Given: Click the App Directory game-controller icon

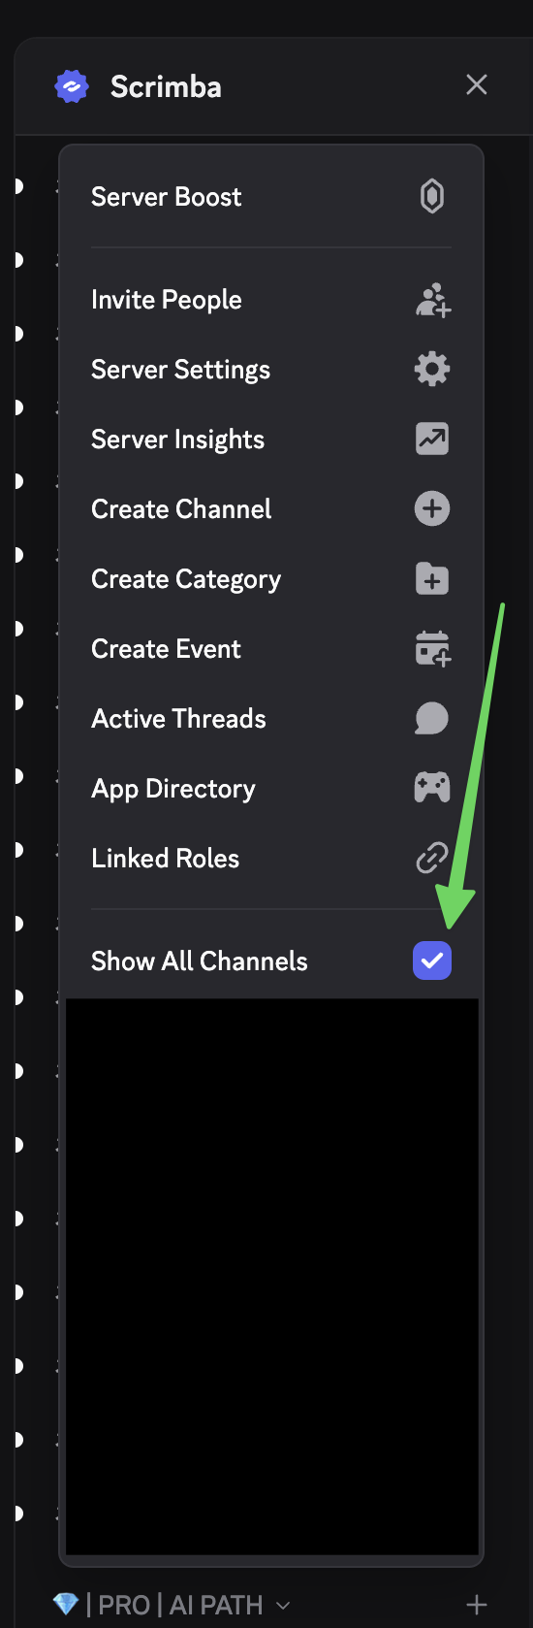Looking at the screenshot, I should point(432,788).
